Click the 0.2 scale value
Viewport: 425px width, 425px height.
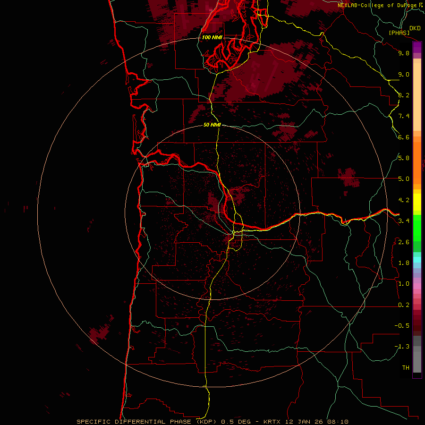click(404, 305)
